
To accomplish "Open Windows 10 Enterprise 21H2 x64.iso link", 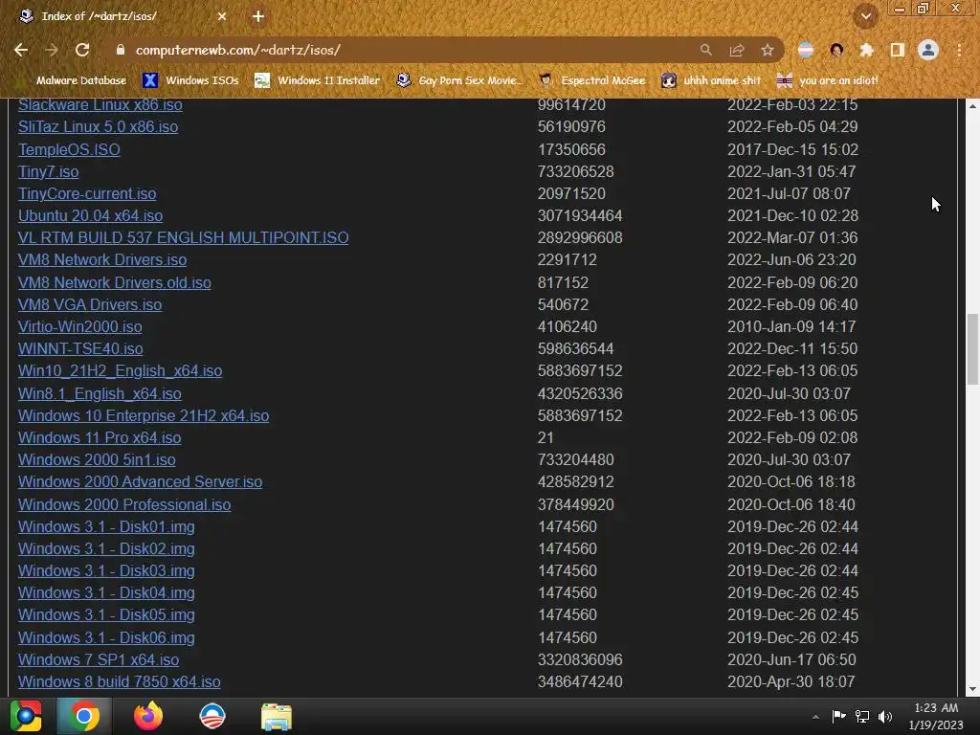I will click(144, 415).
